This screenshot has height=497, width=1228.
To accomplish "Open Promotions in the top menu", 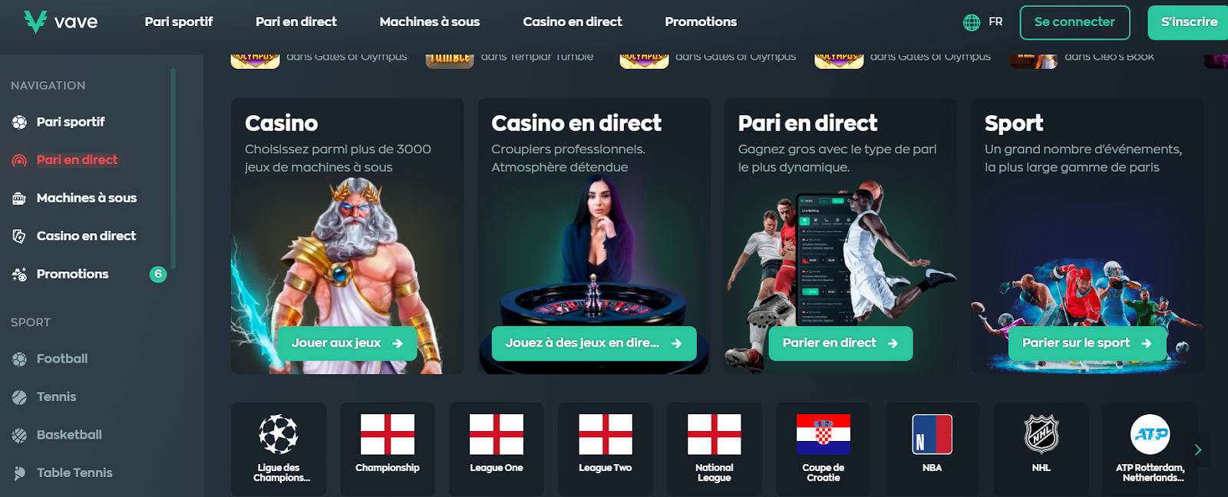I will (x=701, y=22).
